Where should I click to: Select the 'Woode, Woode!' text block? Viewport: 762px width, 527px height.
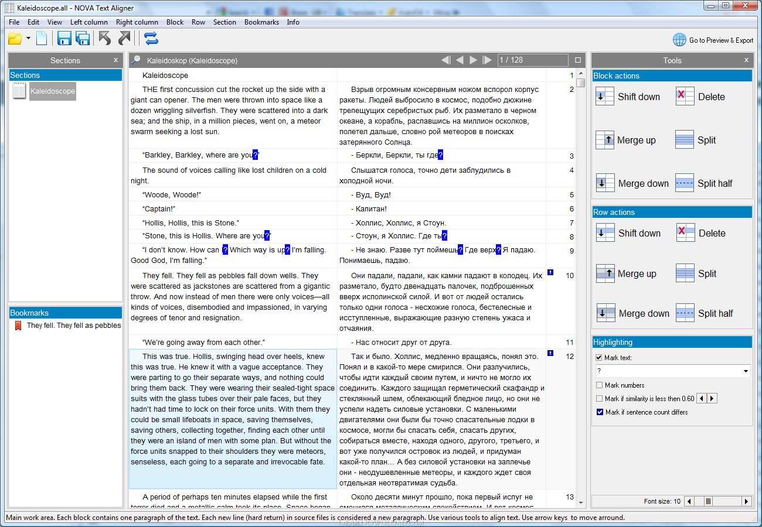coord(233,194)
